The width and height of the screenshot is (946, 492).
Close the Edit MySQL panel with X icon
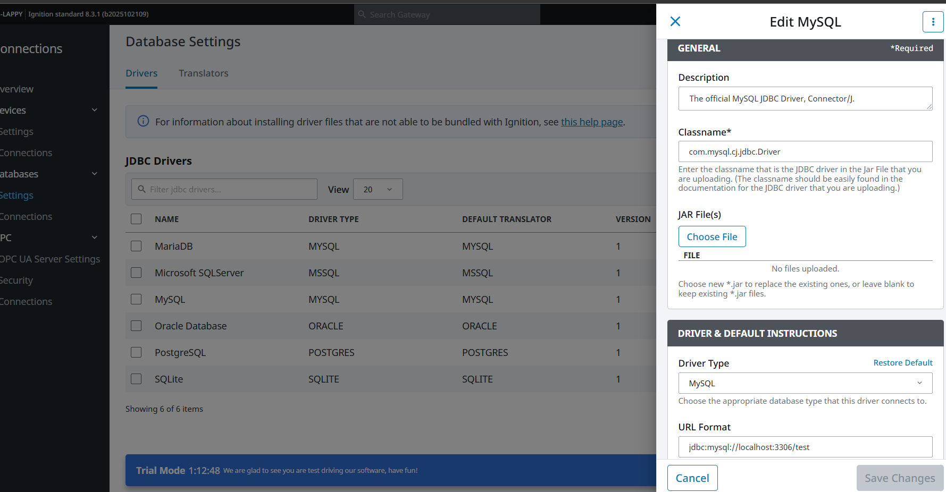click(x=675, y=21)
